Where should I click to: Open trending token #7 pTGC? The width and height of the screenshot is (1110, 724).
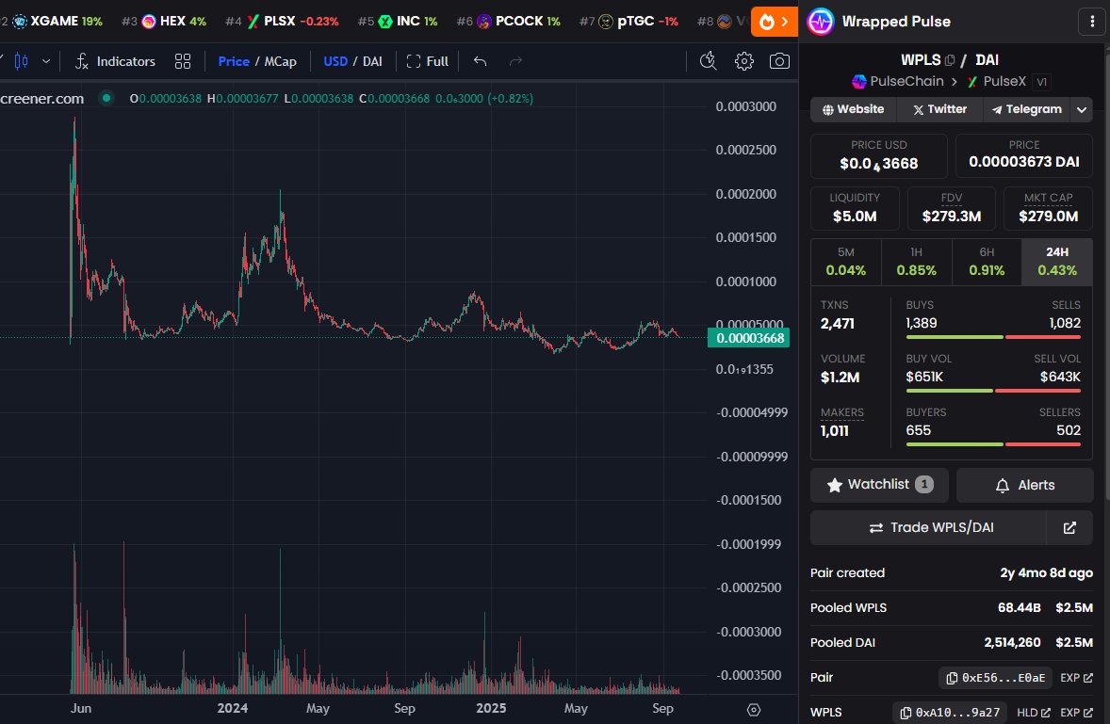(x=628, y=22)
